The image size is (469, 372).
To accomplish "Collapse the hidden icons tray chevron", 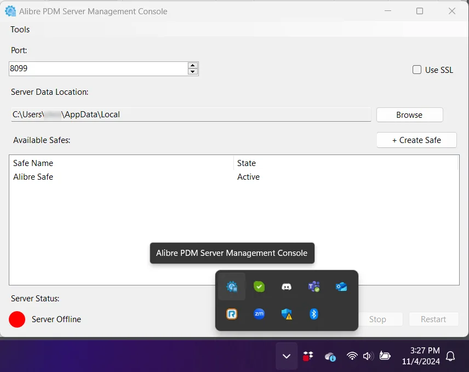I will tap(287, 356).
